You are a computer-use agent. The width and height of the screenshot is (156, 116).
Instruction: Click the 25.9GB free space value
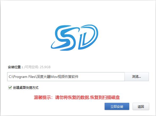point(45,67)
